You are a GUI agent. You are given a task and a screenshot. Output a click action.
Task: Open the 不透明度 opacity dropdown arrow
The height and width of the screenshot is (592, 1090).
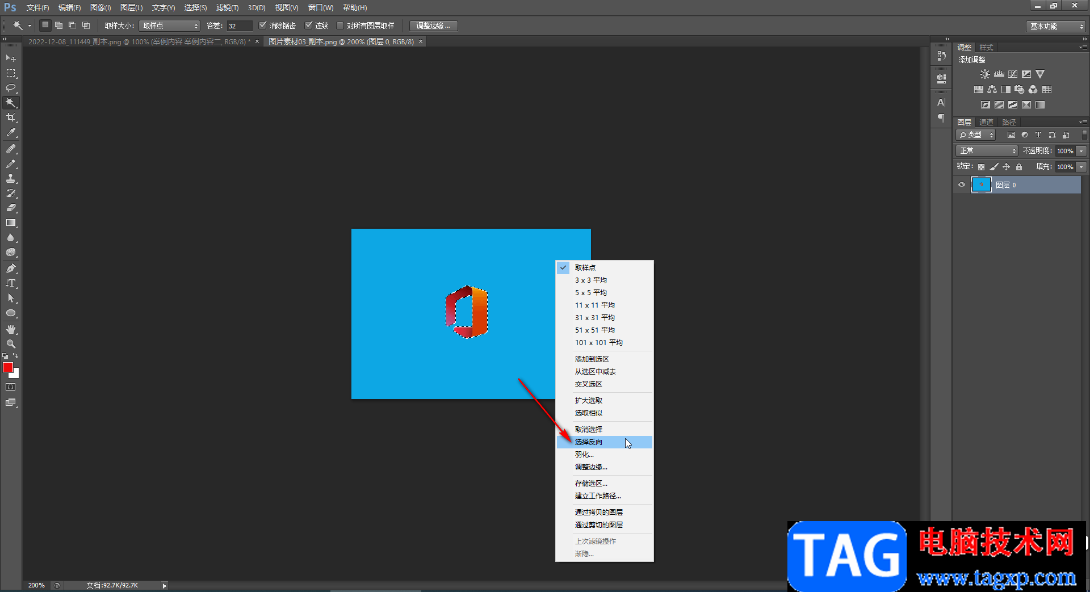point(1081,151)
